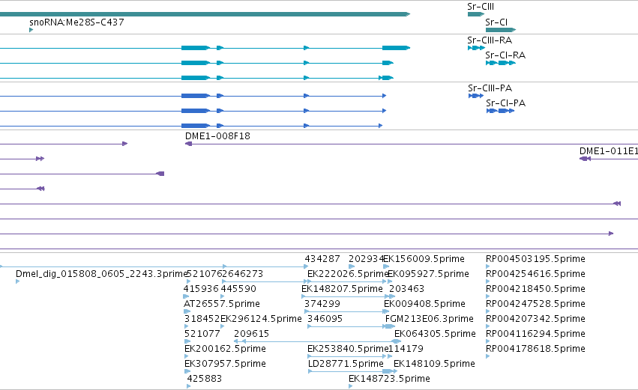Open EK156009.5prime EST entry
Viewport: 638px width, 390px height.
point(424,259)
